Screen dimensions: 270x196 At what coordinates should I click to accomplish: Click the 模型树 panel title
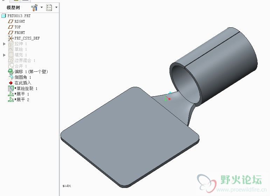[x=13, y=8]
